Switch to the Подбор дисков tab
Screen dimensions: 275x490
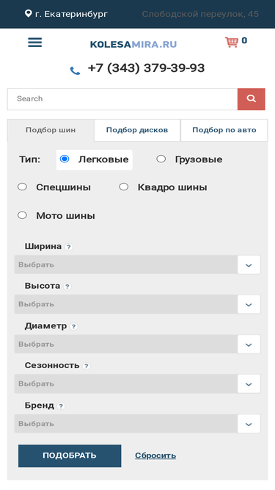(x=137, y=130)
